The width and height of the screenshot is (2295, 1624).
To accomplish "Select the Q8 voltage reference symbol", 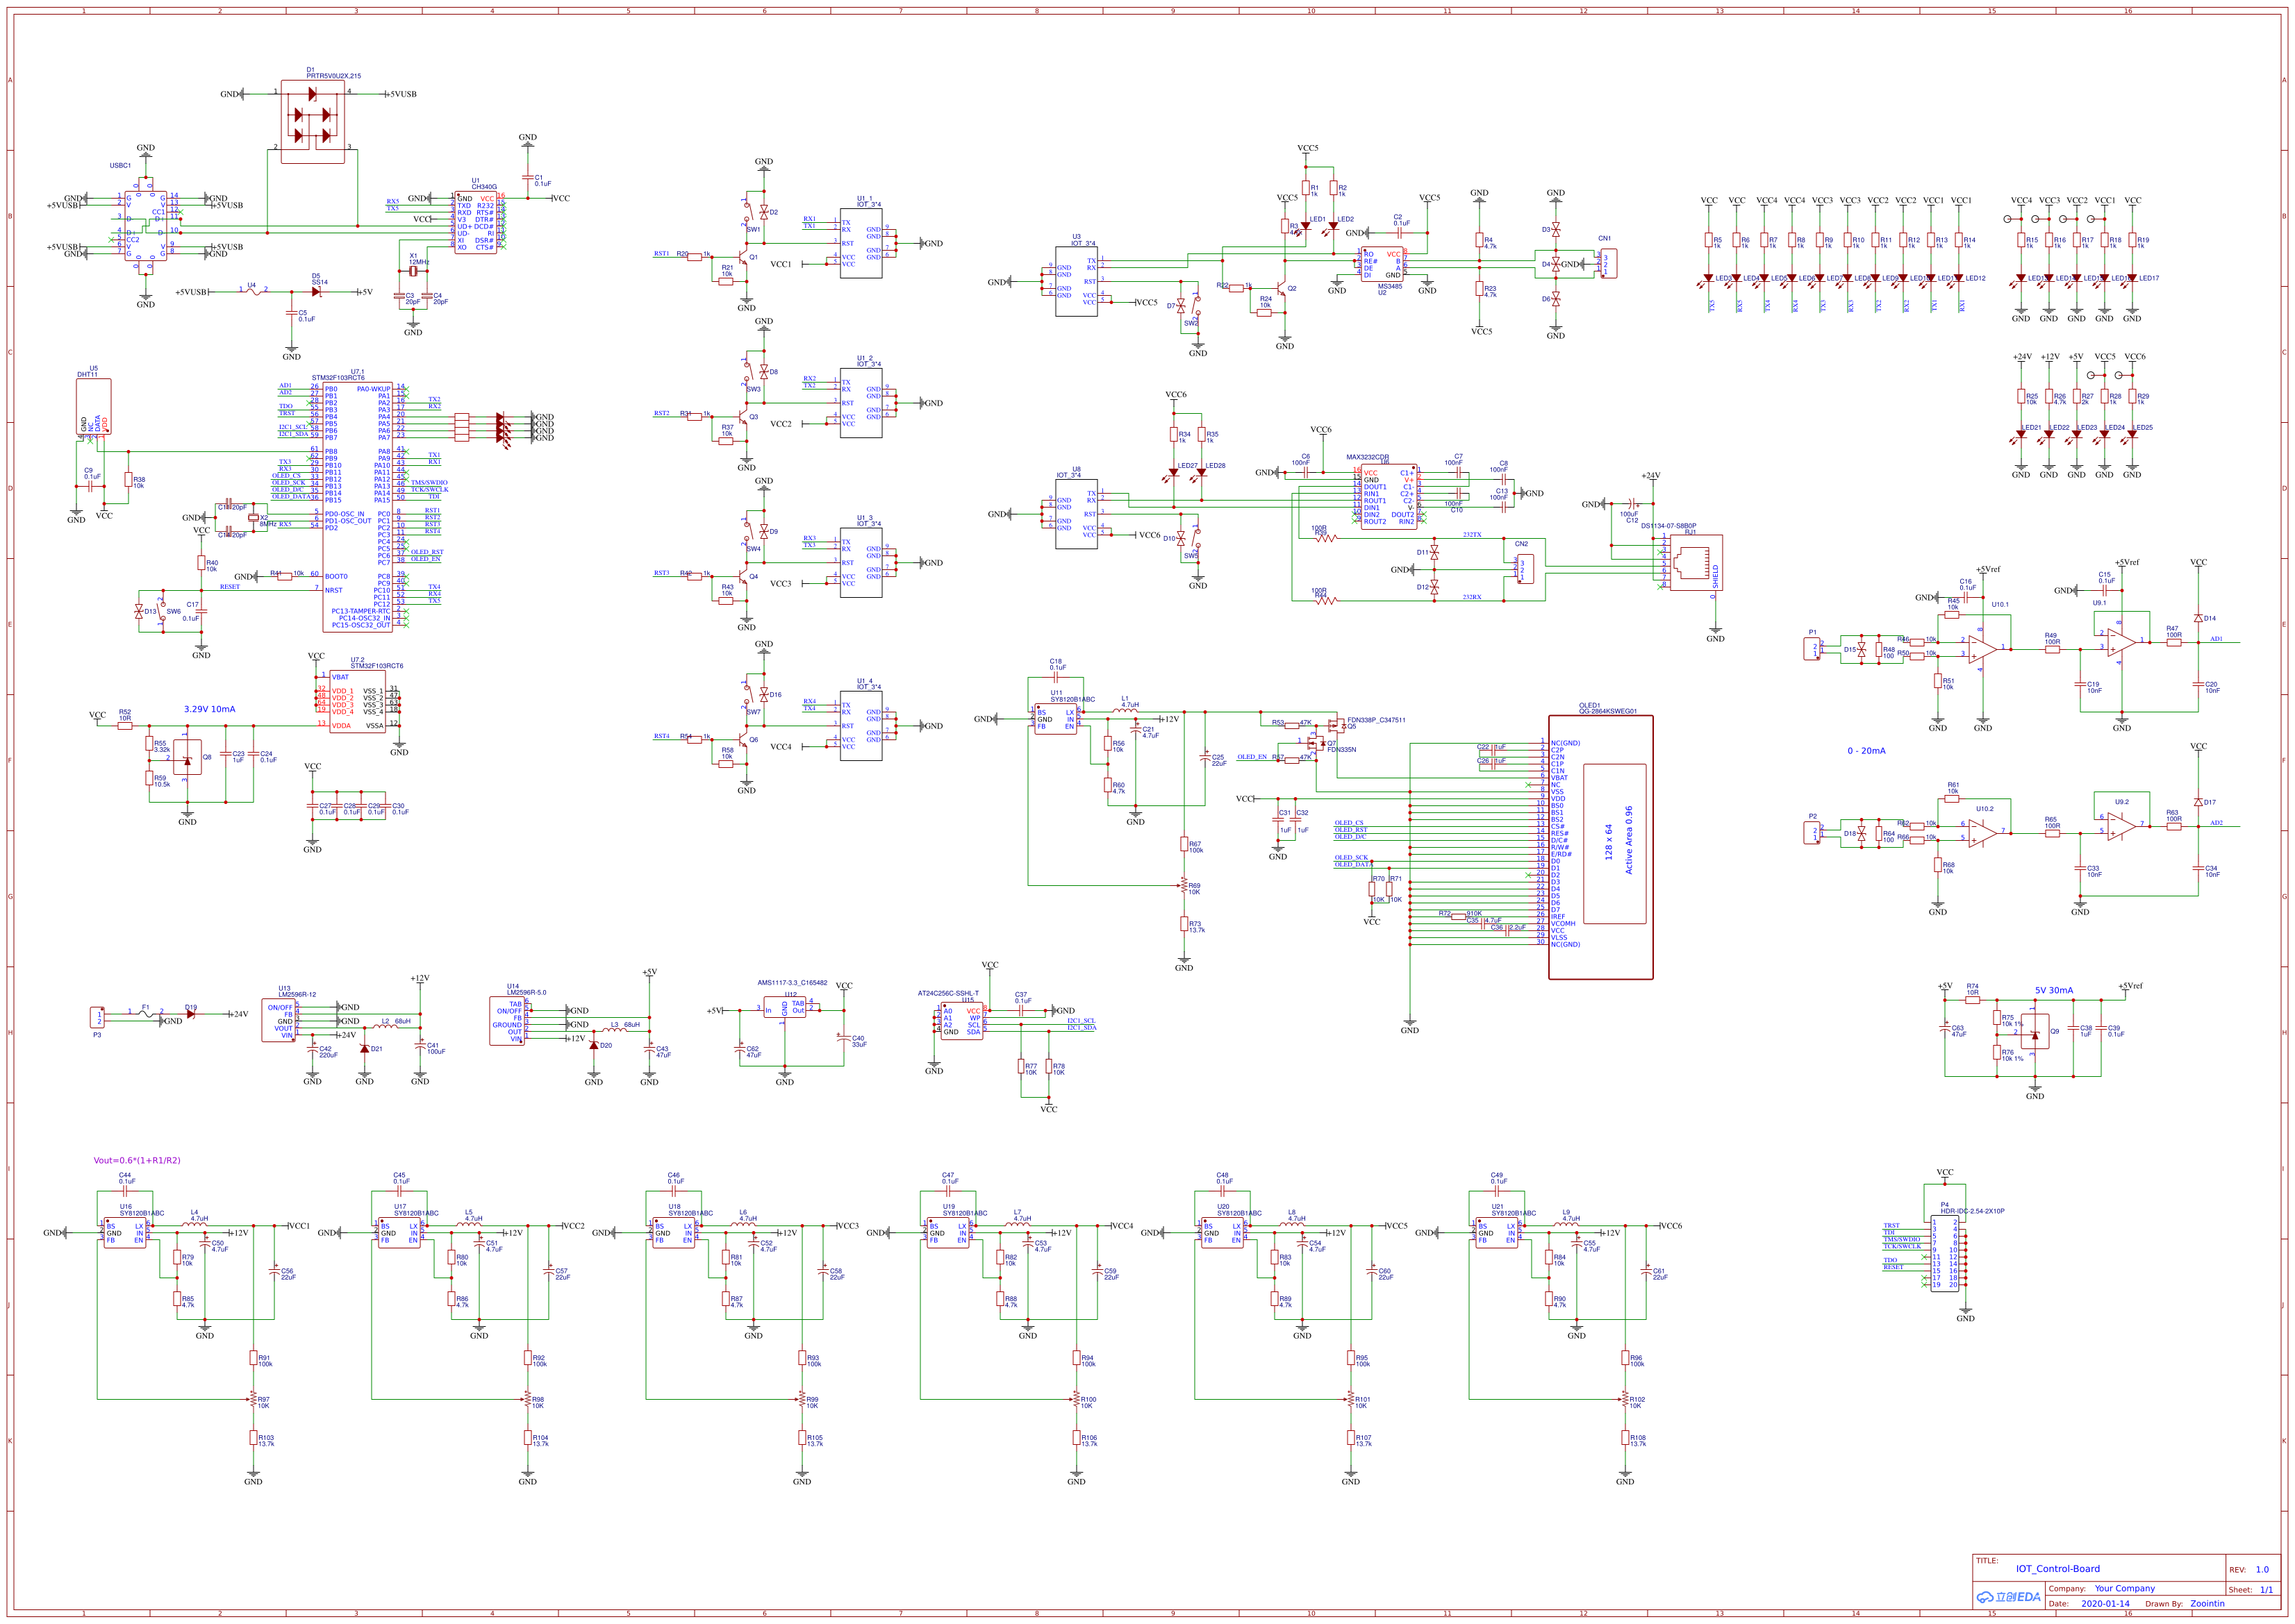I will click(x=187, y=758).
